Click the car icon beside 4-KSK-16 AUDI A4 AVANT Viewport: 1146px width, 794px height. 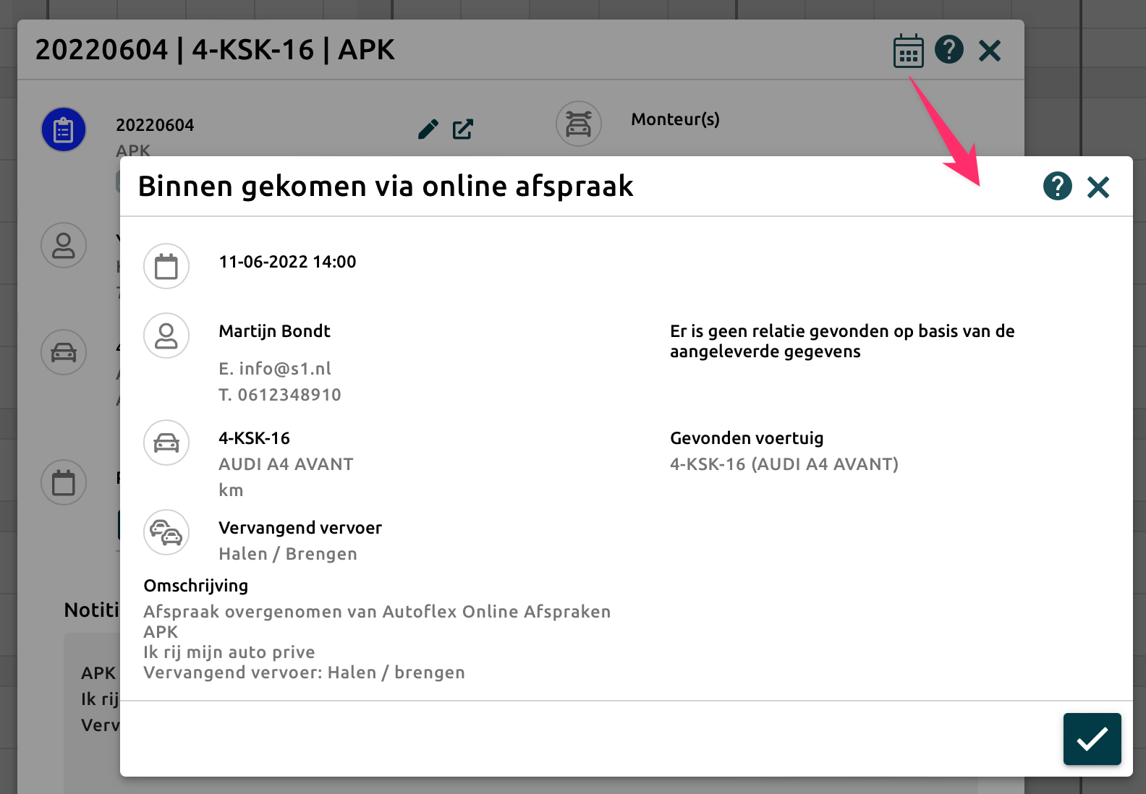166,443
